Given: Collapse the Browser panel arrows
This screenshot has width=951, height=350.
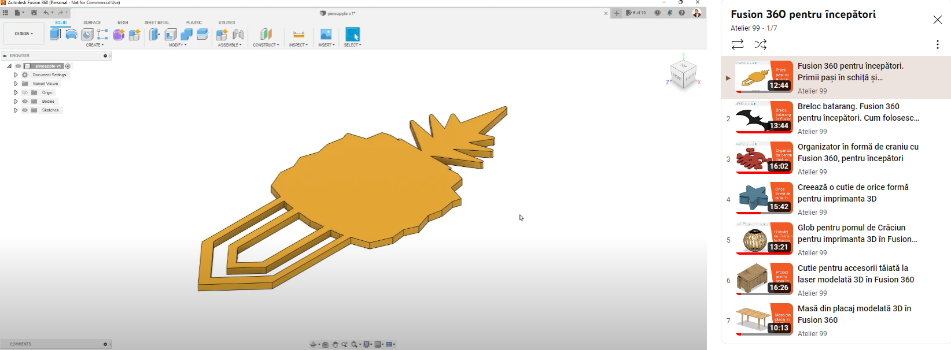Looking at the screenshot, I should pyautogui.click(x=5, y=56).
